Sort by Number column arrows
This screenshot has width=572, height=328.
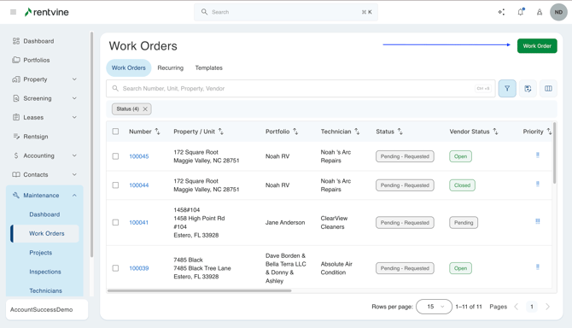[157, 132]
